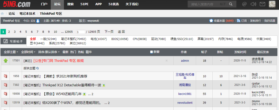Sort by 发帖时间 column header
This screenshot has height=110, width=279.
click(240, 52)
